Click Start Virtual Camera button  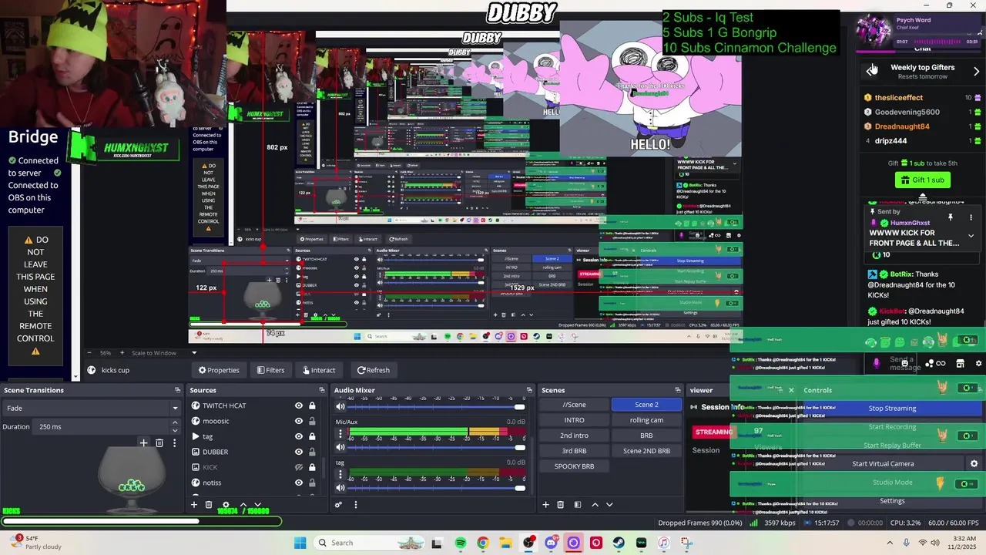pyautogui.click(x=883, y=464)
